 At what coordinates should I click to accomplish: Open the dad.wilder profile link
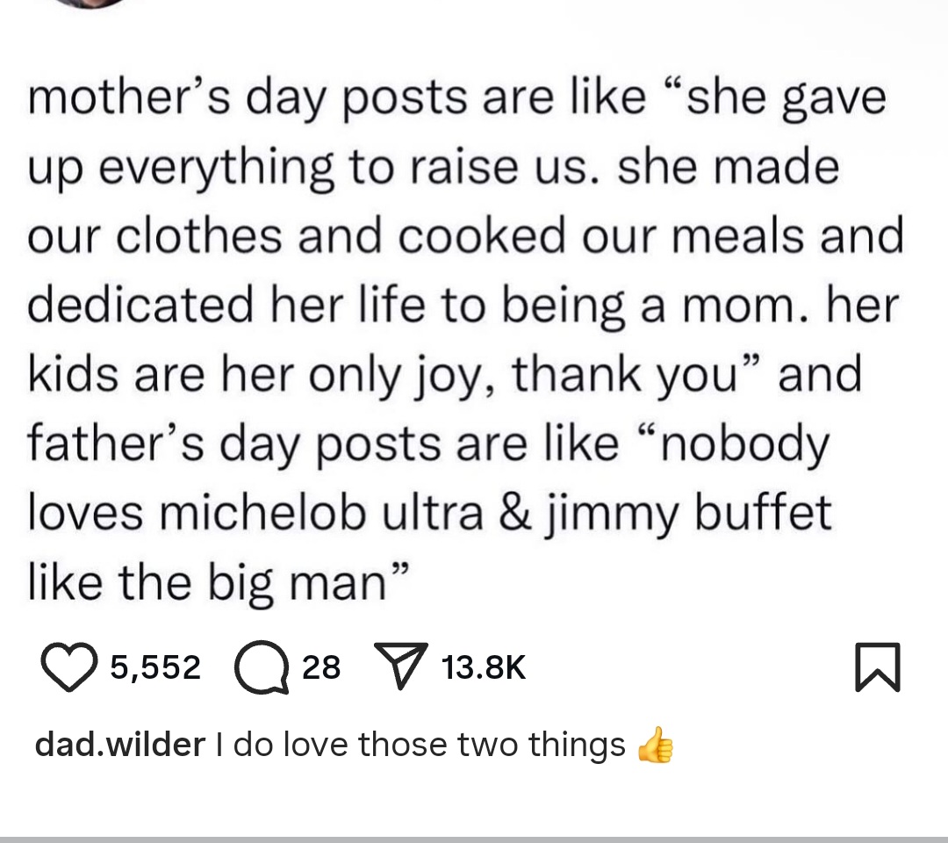pyautogui.click(x=119, y=745)
